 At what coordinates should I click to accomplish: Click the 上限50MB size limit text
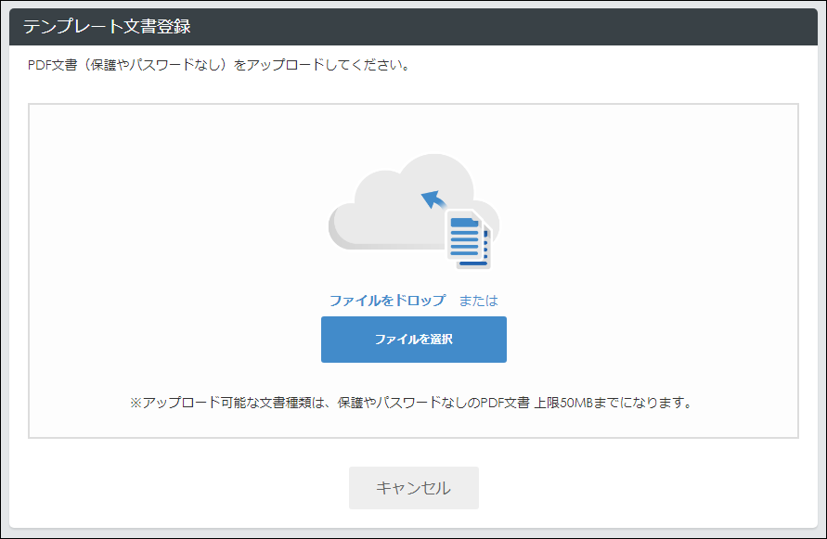click(x=563, y=403)
